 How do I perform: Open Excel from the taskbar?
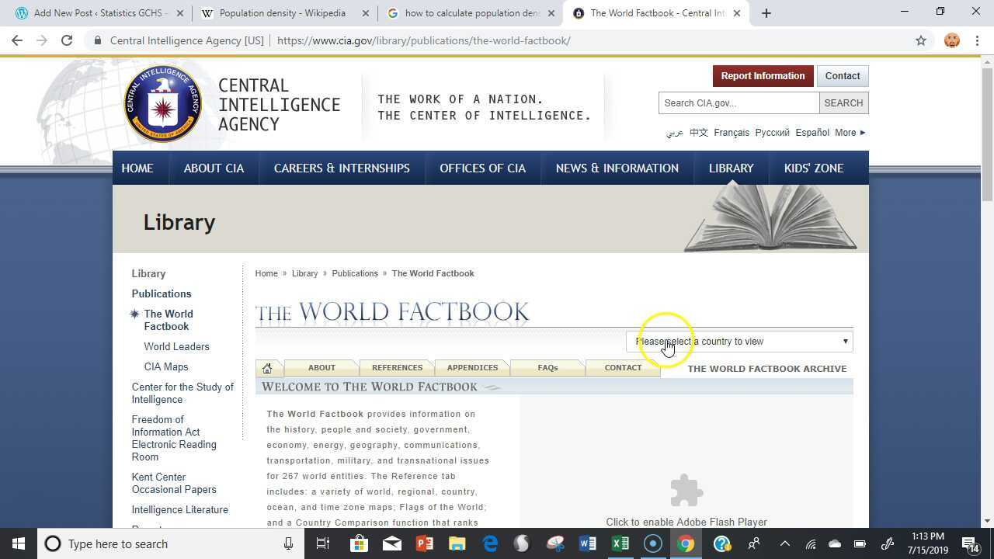tap(620, 543)
